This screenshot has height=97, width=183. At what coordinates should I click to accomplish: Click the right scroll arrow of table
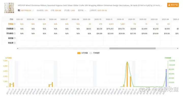(178, 48)
